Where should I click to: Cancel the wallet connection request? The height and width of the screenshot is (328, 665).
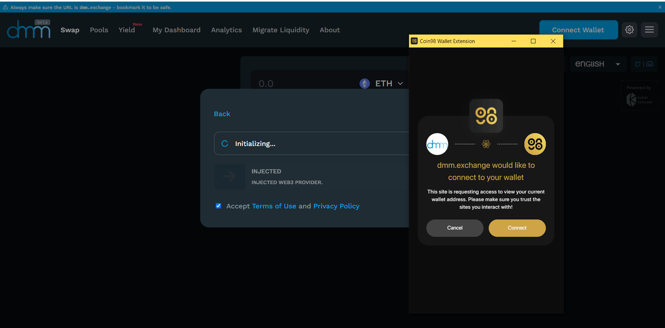[455, 228]
